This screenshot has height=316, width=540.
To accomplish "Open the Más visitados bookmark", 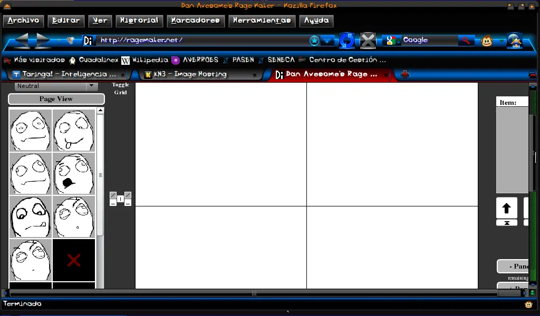I will [34, 60].
